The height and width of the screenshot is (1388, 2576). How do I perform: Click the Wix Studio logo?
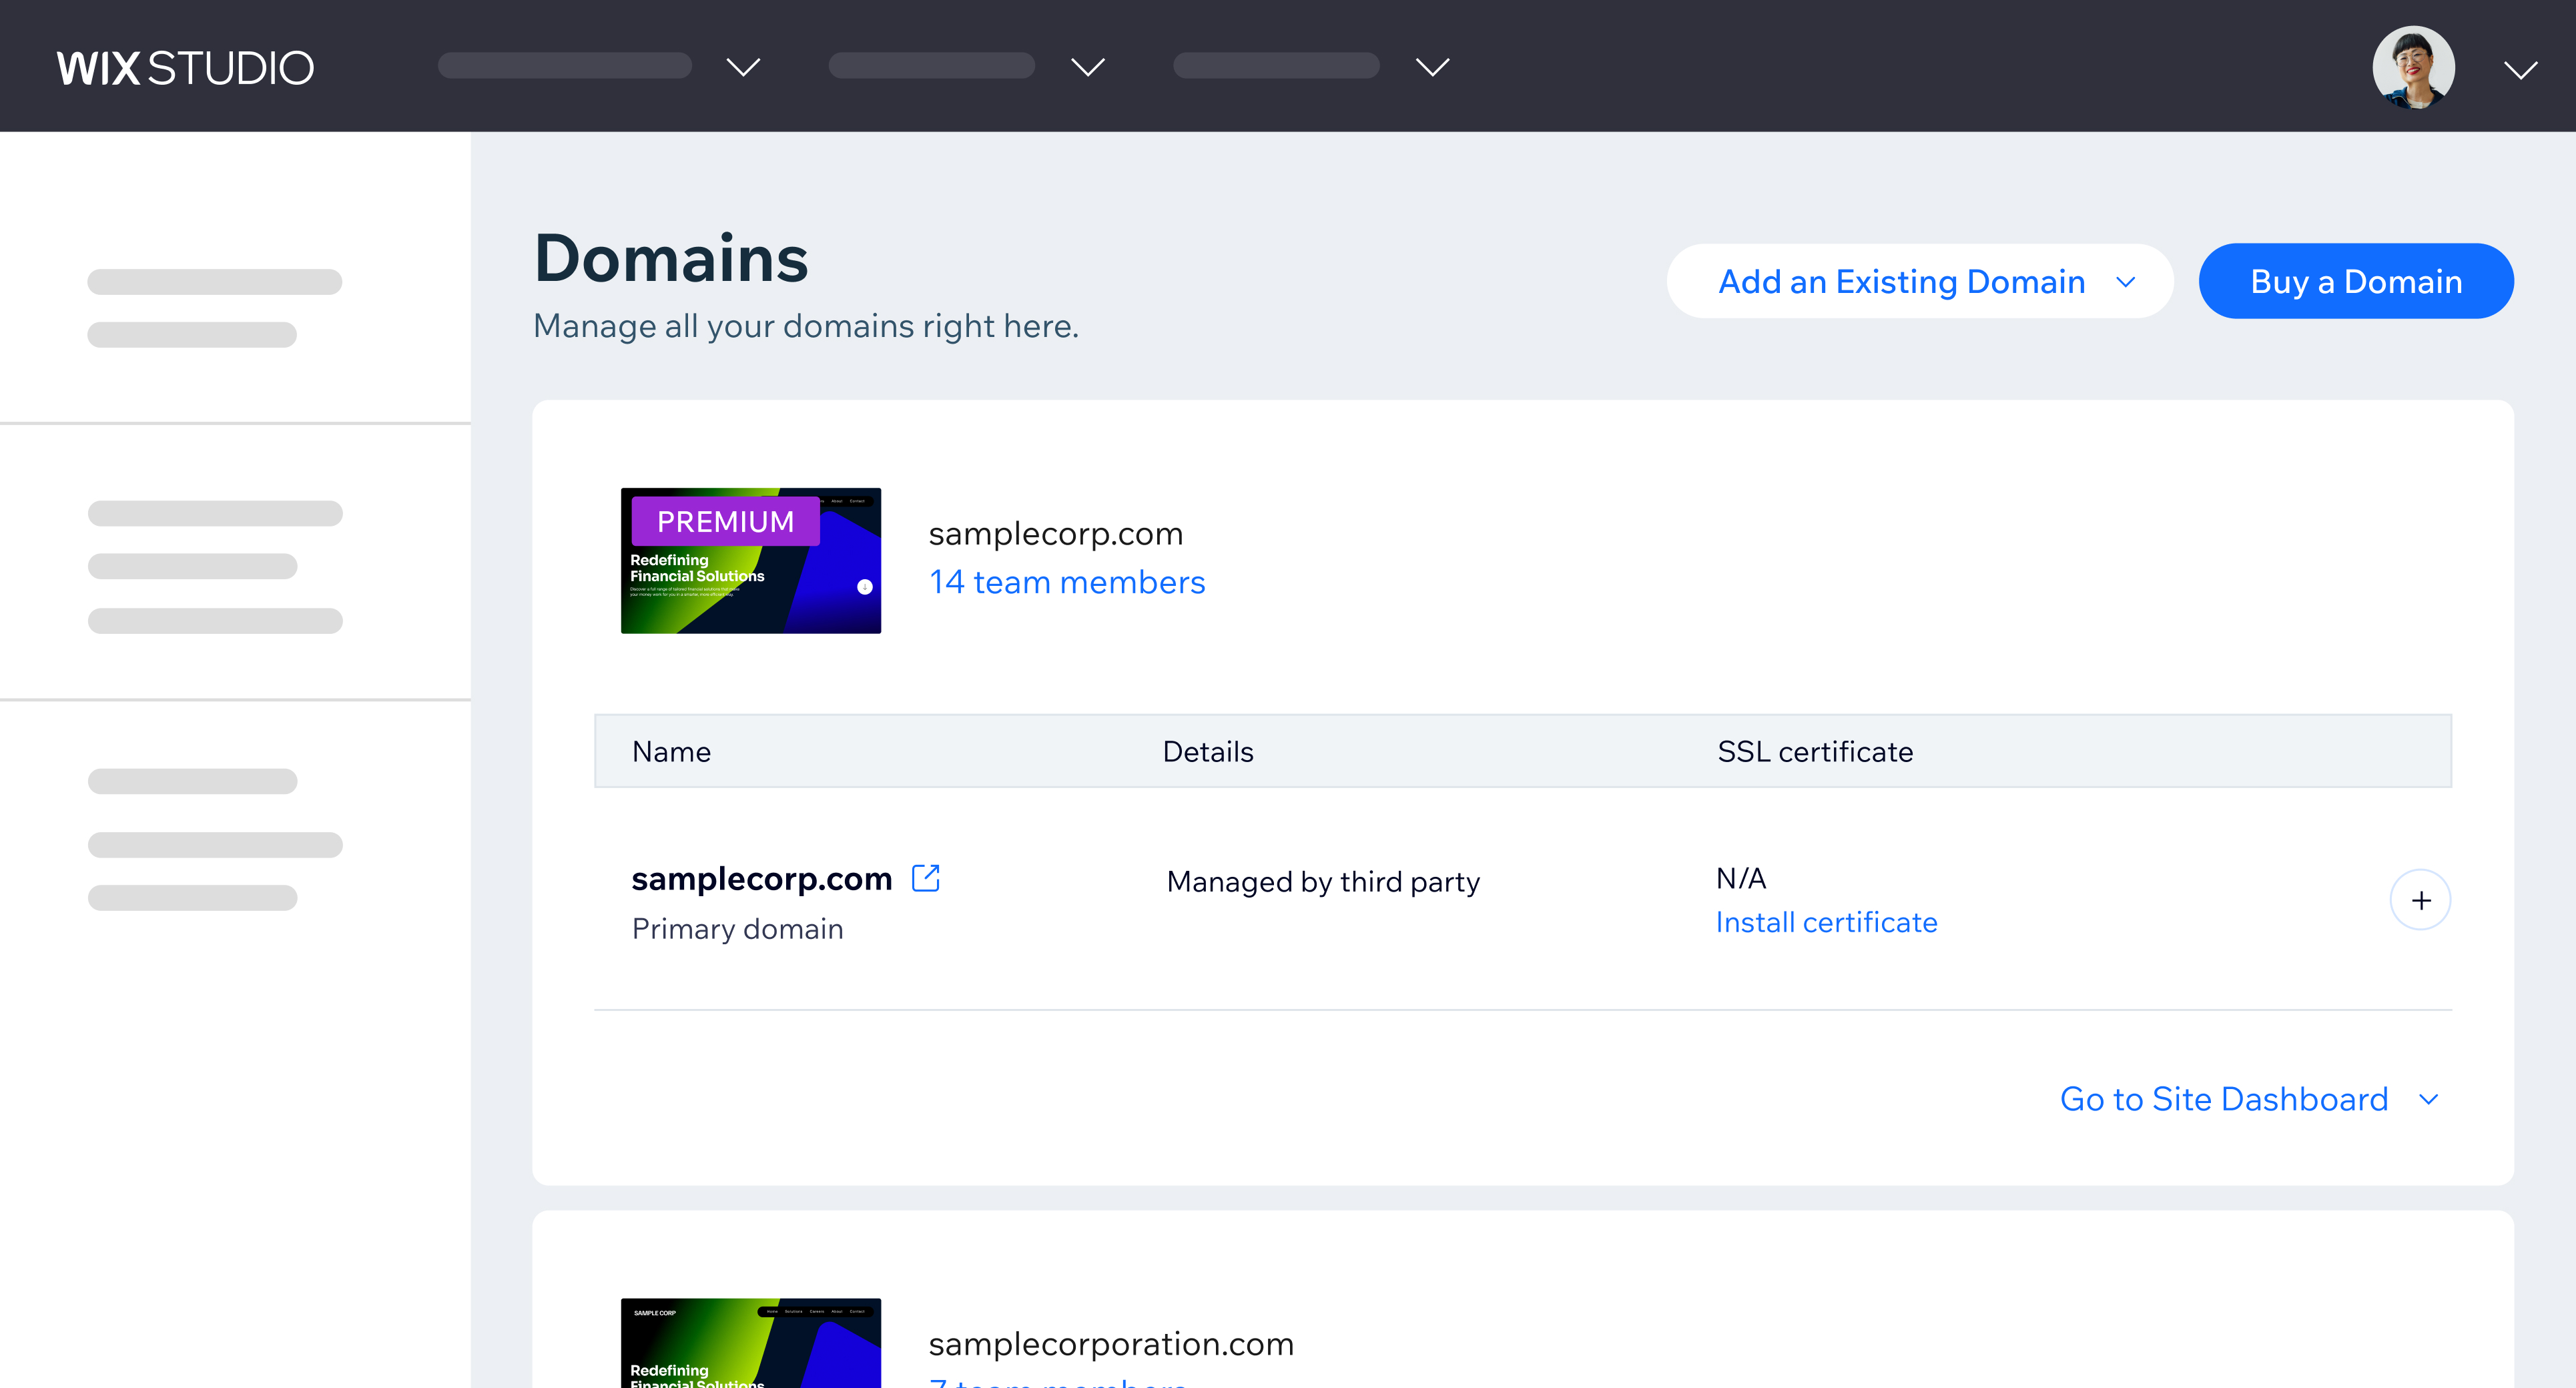[x=185, y=68]
